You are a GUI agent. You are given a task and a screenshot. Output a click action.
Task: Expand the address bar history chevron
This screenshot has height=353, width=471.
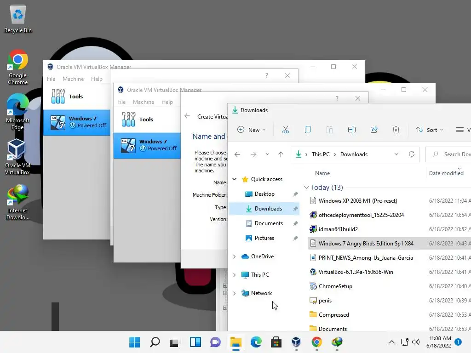coord(396,154)
